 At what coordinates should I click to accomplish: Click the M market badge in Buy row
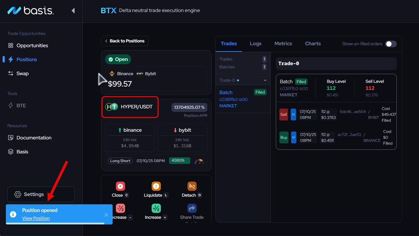(294, 137)
